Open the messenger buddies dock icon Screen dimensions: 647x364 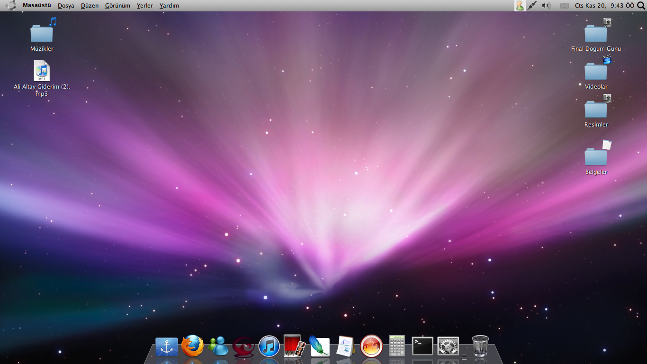[218, 346]
